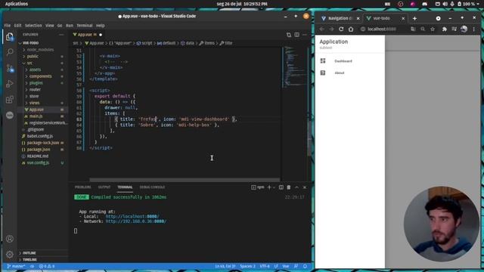Screen dimensions: 484x272
Task: Expand the Timeline section
Action: [29, 260]
